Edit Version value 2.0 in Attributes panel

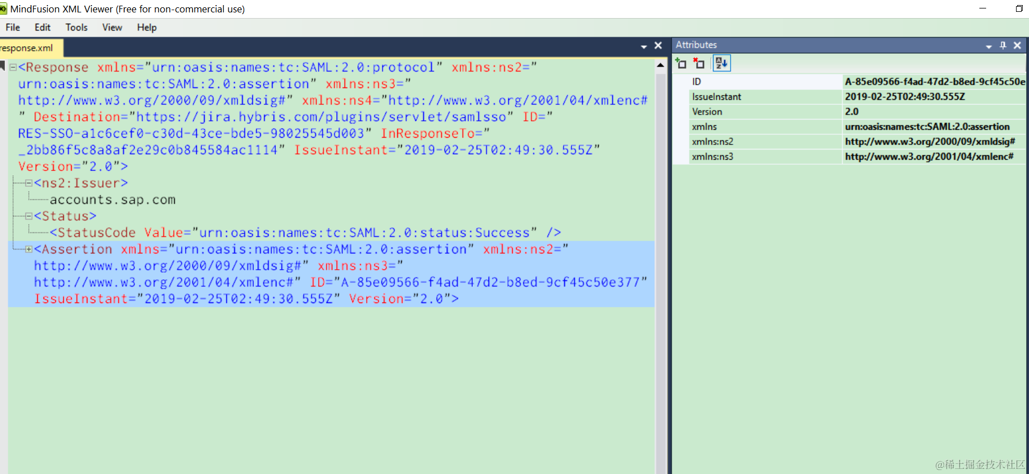point(934,112)
